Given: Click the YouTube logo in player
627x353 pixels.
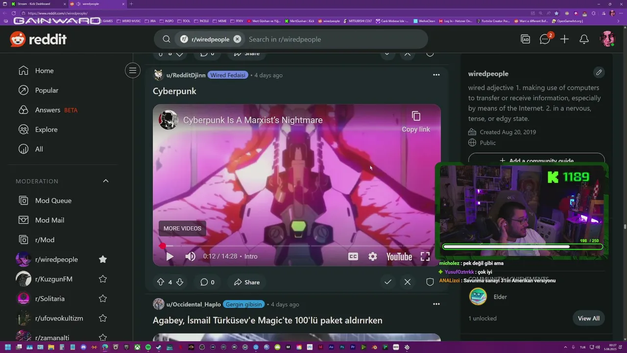Looking at the screenshot, I should [399, 256].
